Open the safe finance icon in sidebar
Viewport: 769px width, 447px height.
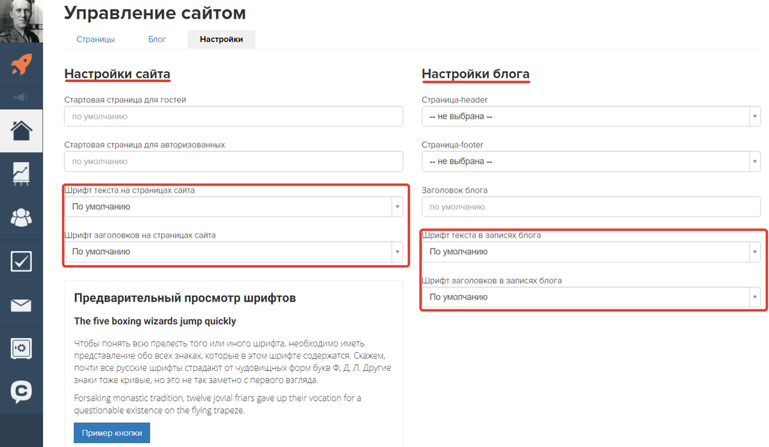(21, 348)
